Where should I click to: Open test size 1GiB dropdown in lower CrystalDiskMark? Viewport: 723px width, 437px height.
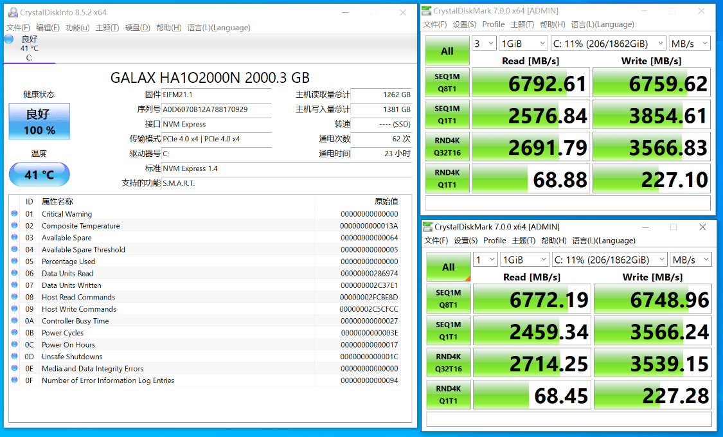click(524, 260)
